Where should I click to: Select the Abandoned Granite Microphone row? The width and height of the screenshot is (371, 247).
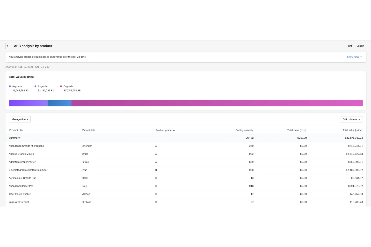tap(26, 146)
